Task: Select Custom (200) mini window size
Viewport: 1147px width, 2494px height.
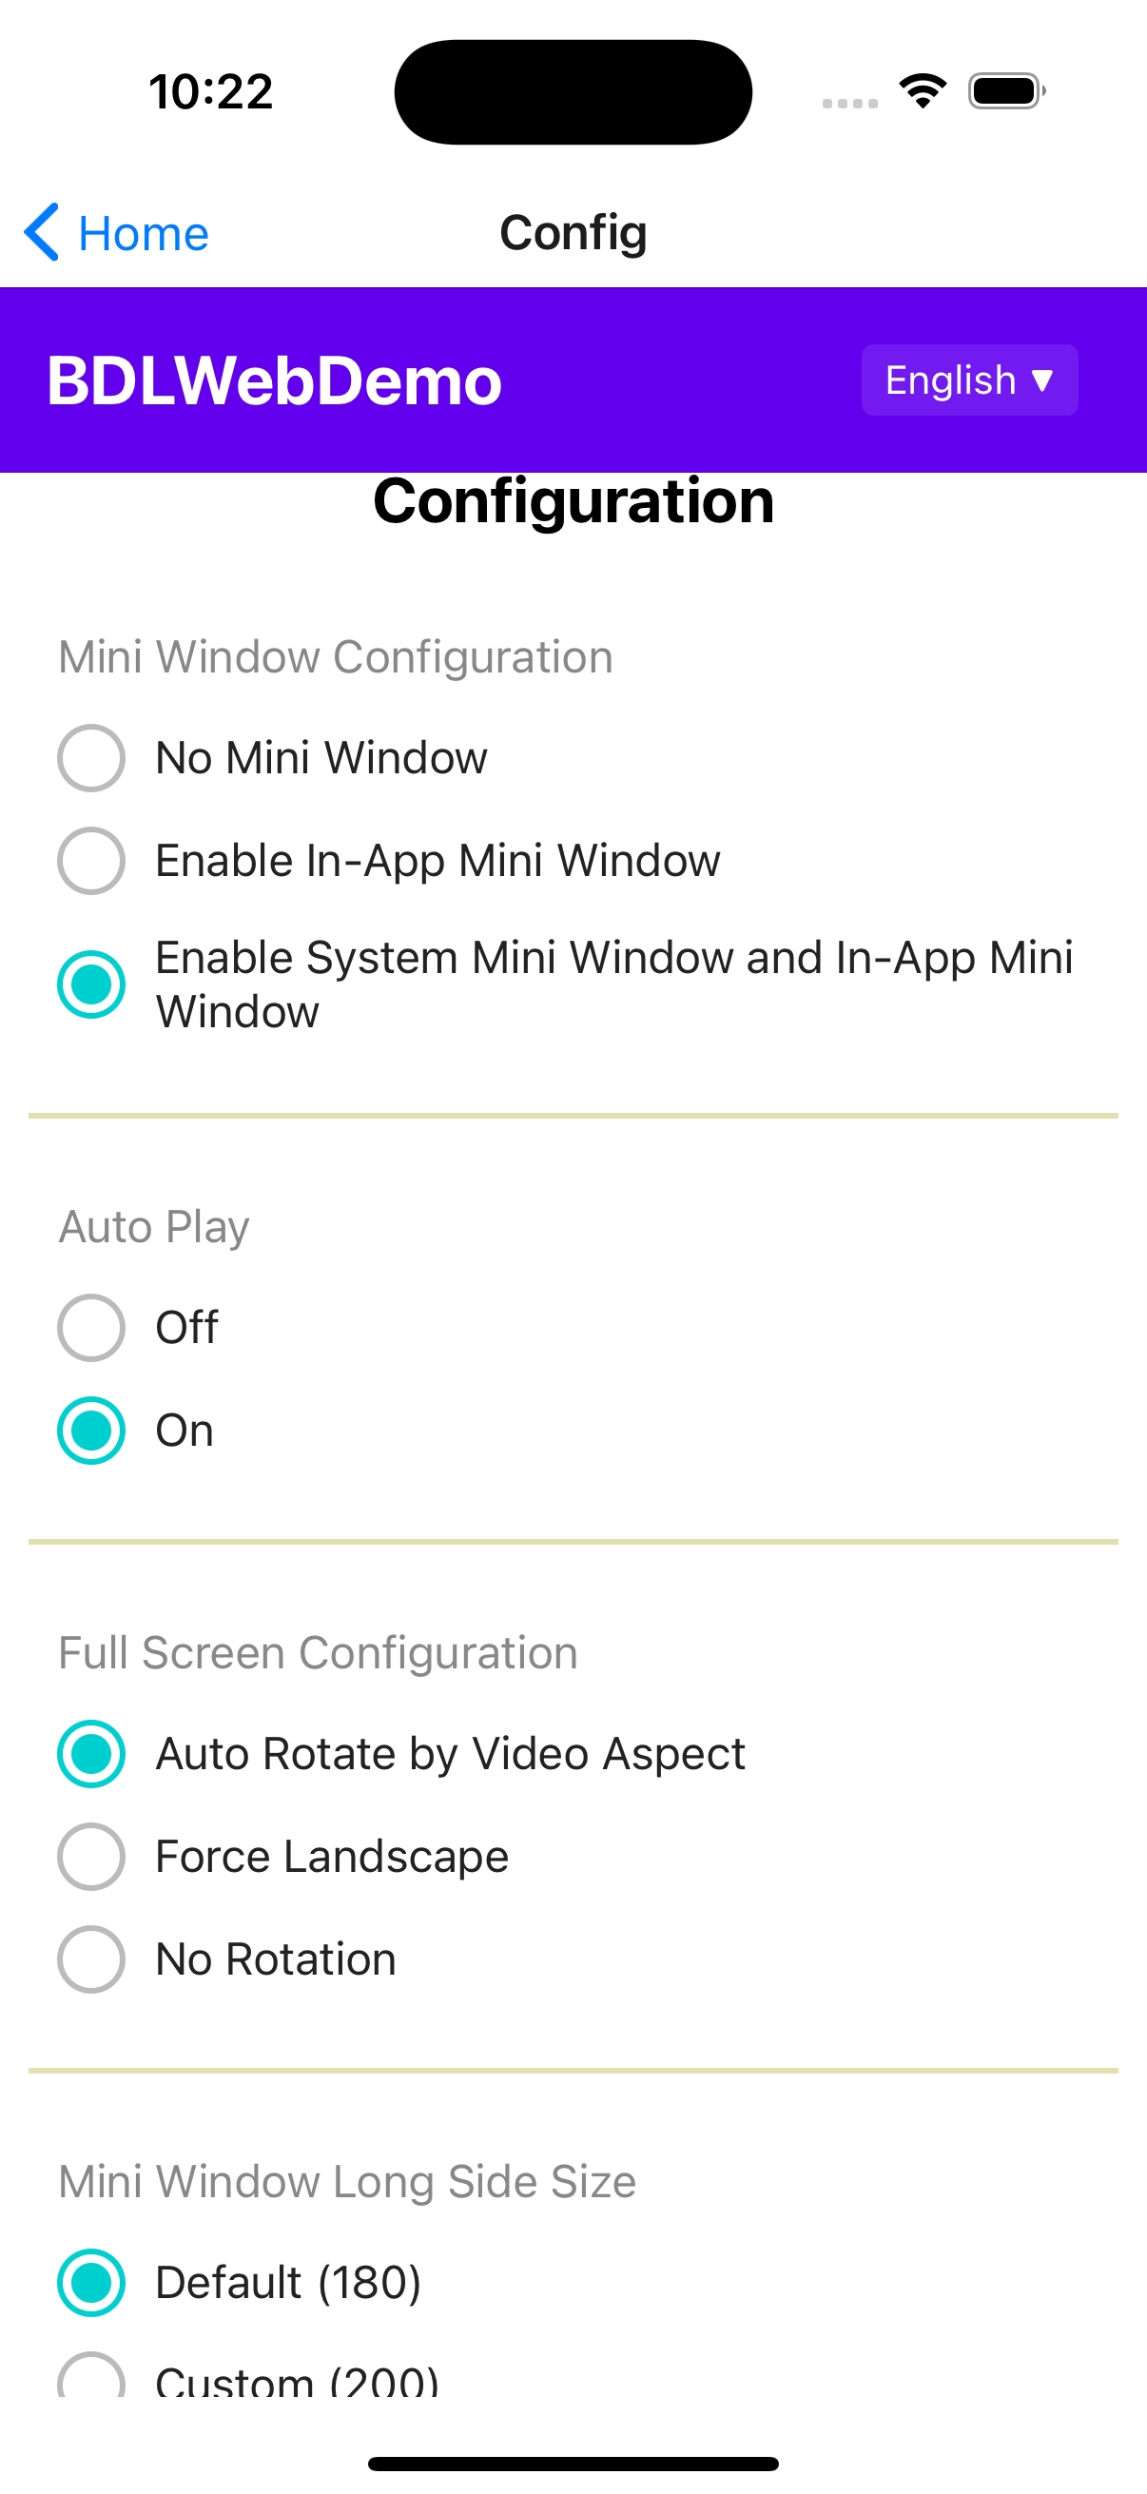Action: (x=91, y=2377)
